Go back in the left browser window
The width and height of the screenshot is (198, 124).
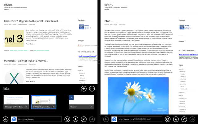point(6,119)
